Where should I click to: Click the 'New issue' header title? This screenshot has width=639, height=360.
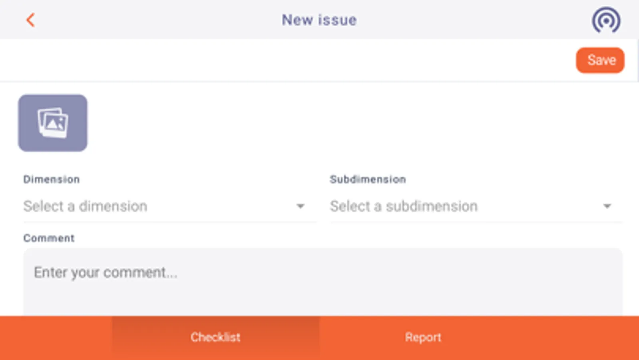[x=319, y=20]
